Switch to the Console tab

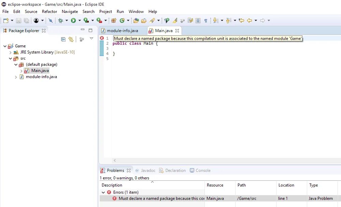[x=200, y=171]
